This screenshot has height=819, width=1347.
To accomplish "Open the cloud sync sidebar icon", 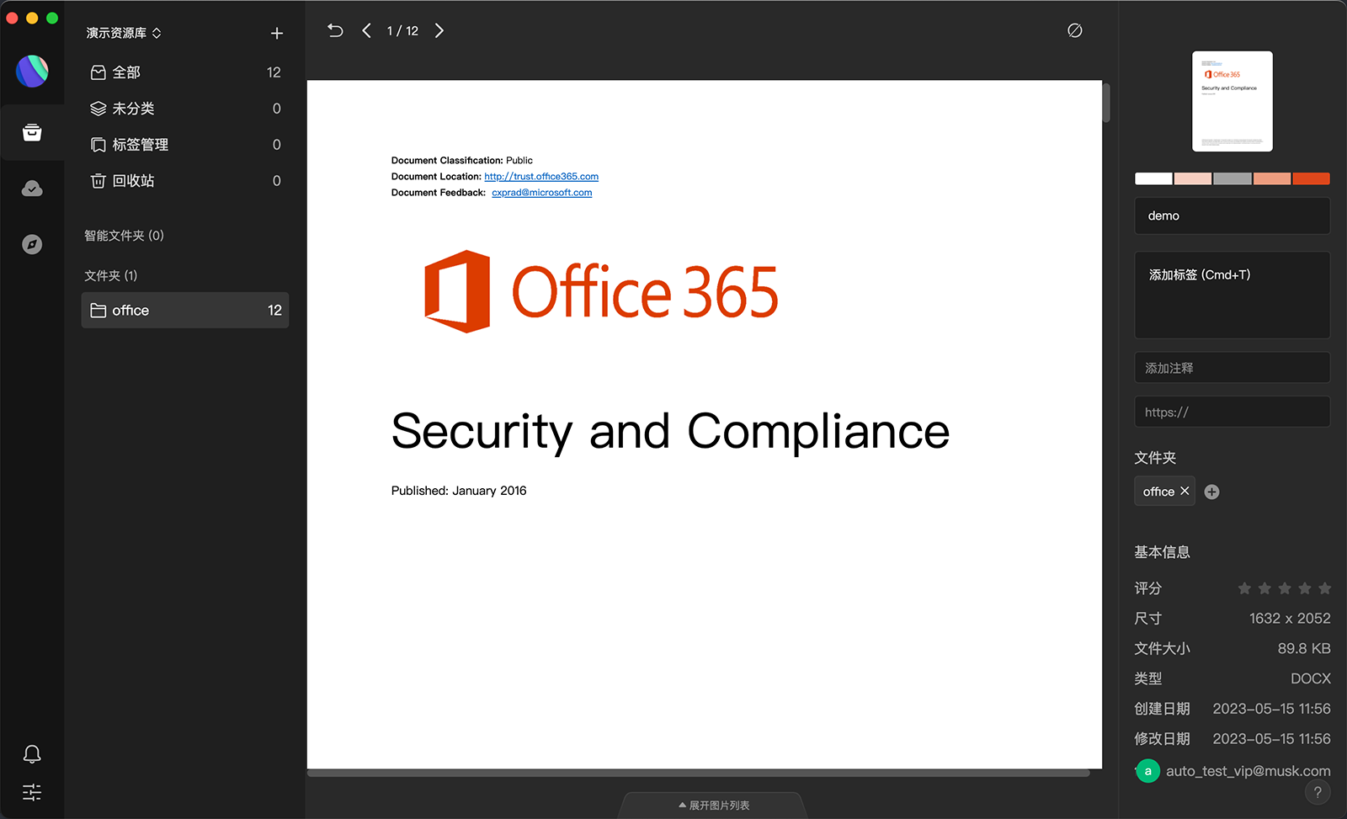I will (32, 189).
